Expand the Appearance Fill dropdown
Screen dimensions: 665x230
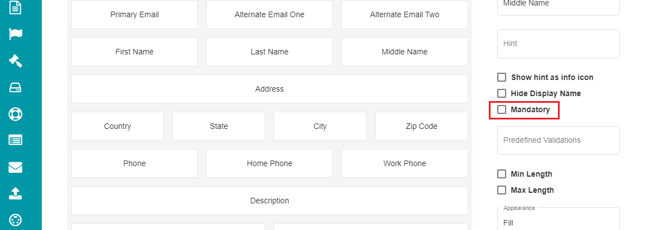pos(558,219)
